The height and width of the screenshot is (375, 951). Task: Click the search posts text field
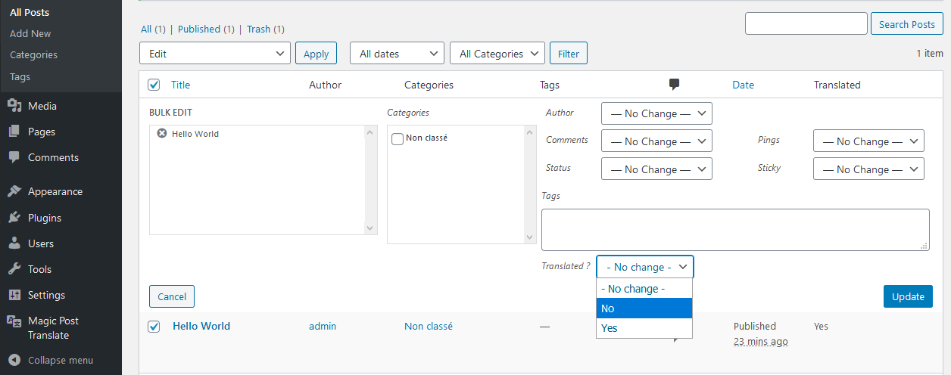coord(806,23)
